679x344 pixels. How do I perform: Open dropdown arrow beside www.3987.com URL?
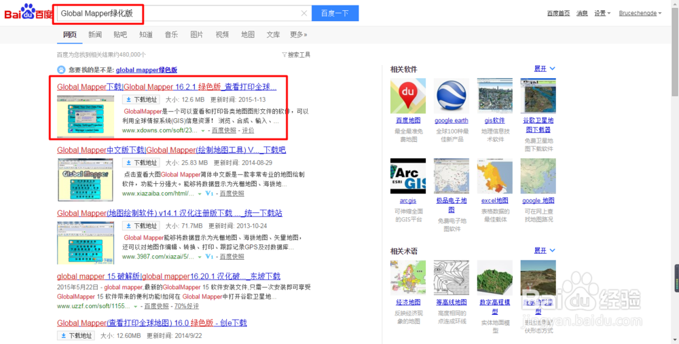pos(200,257)
